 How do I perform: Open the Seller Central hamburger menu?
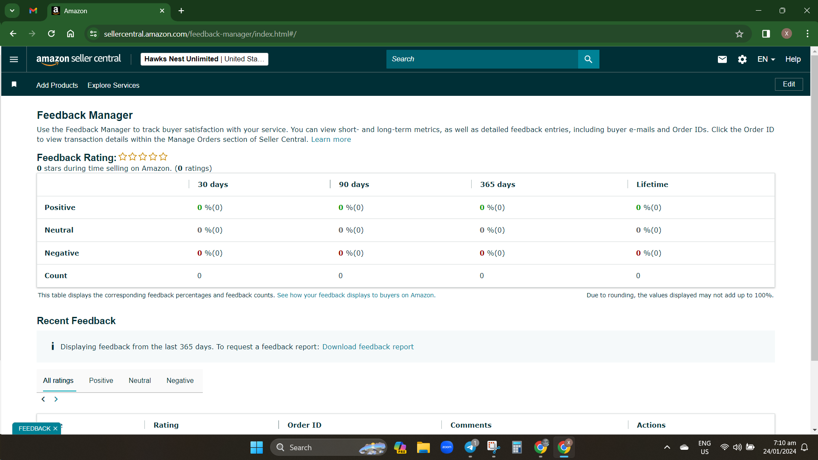click(14, 59)
